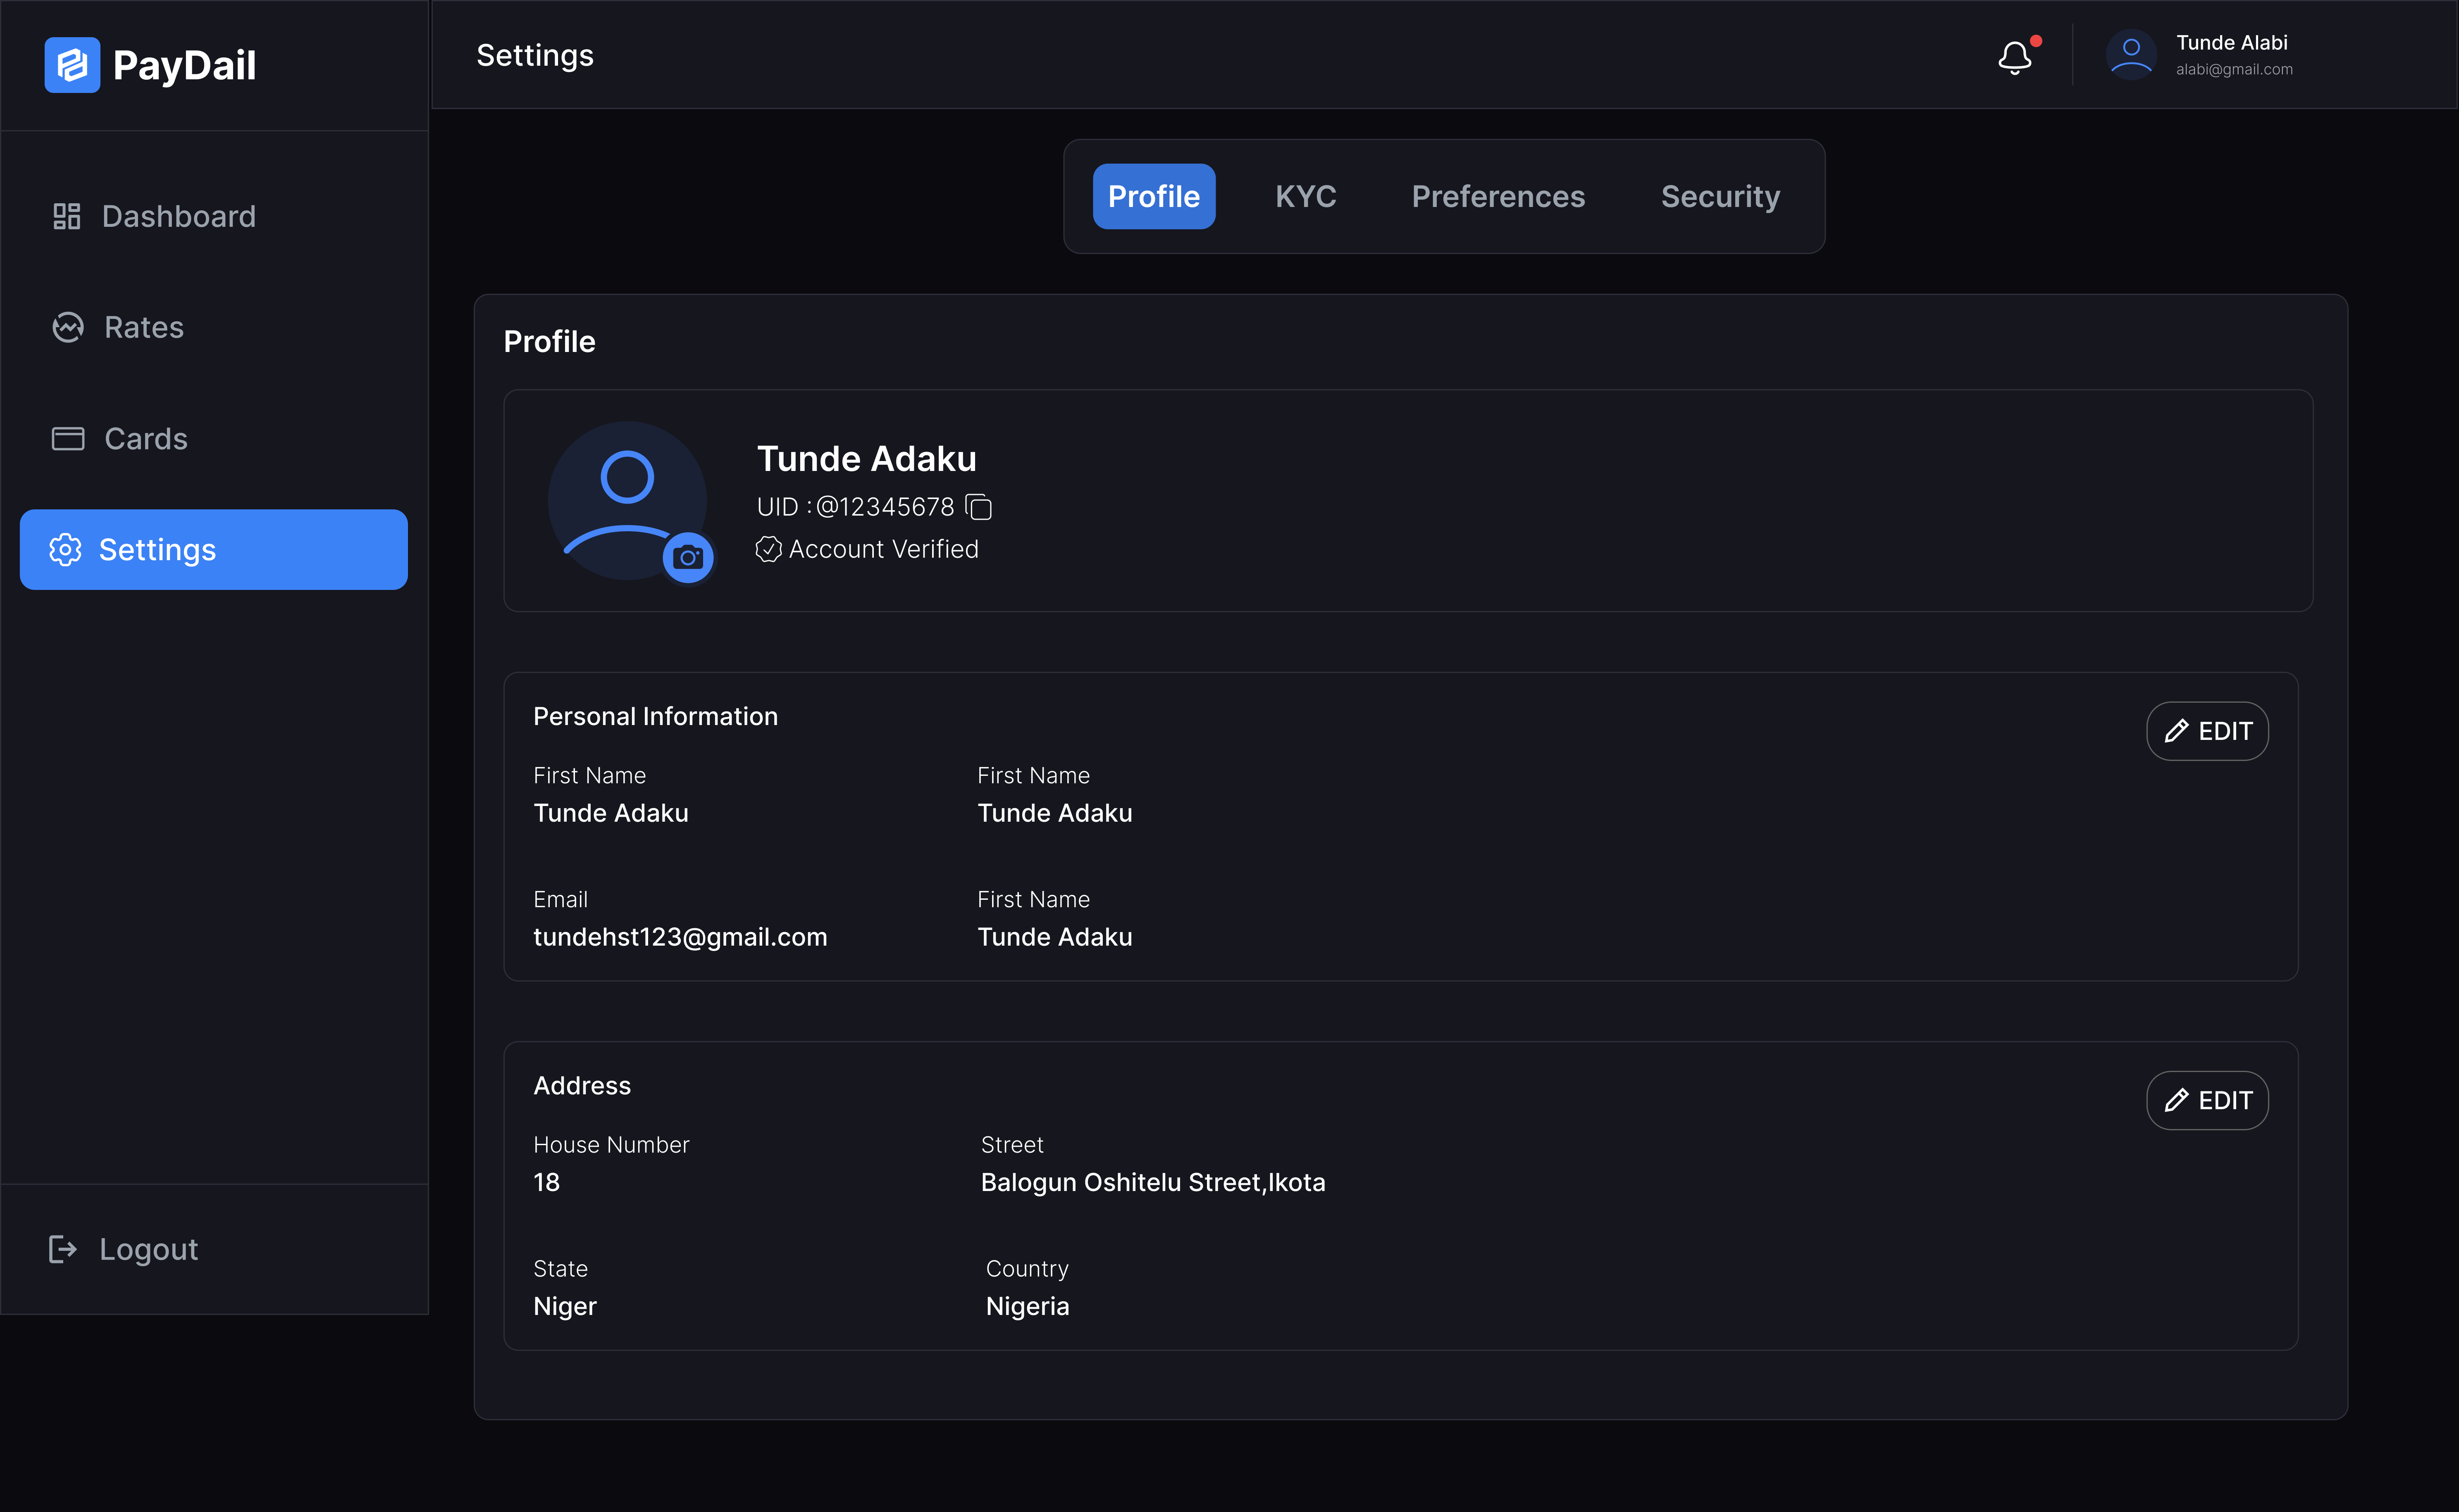Click the large profile avatar picture
2459x1512 pixels.
pos(627,500)
